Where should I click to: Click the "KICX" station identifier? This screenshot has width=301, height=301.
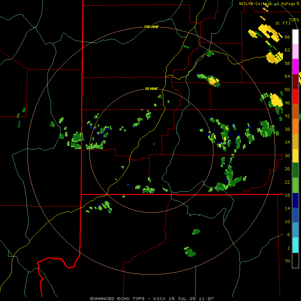[x=160, y=299]
